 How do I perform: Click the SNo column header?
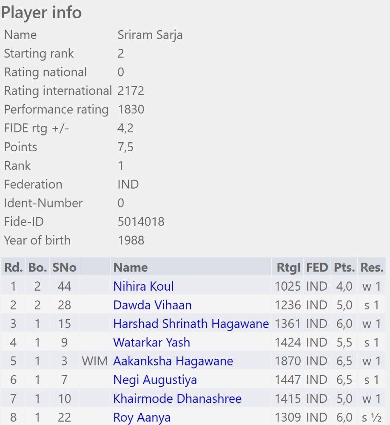[64, 268]
